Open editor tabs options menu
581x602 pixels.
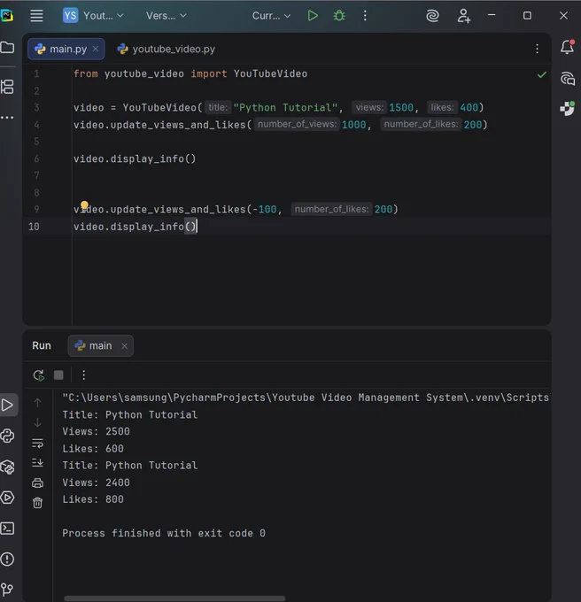(537, 49)
